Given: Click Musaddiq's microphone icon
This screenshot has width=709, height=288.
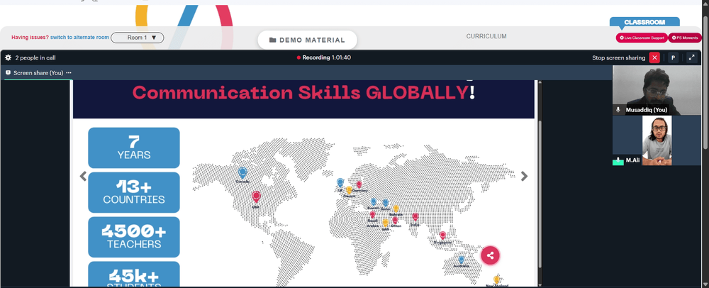Looking at the screenshot, I should coord(618,110).
